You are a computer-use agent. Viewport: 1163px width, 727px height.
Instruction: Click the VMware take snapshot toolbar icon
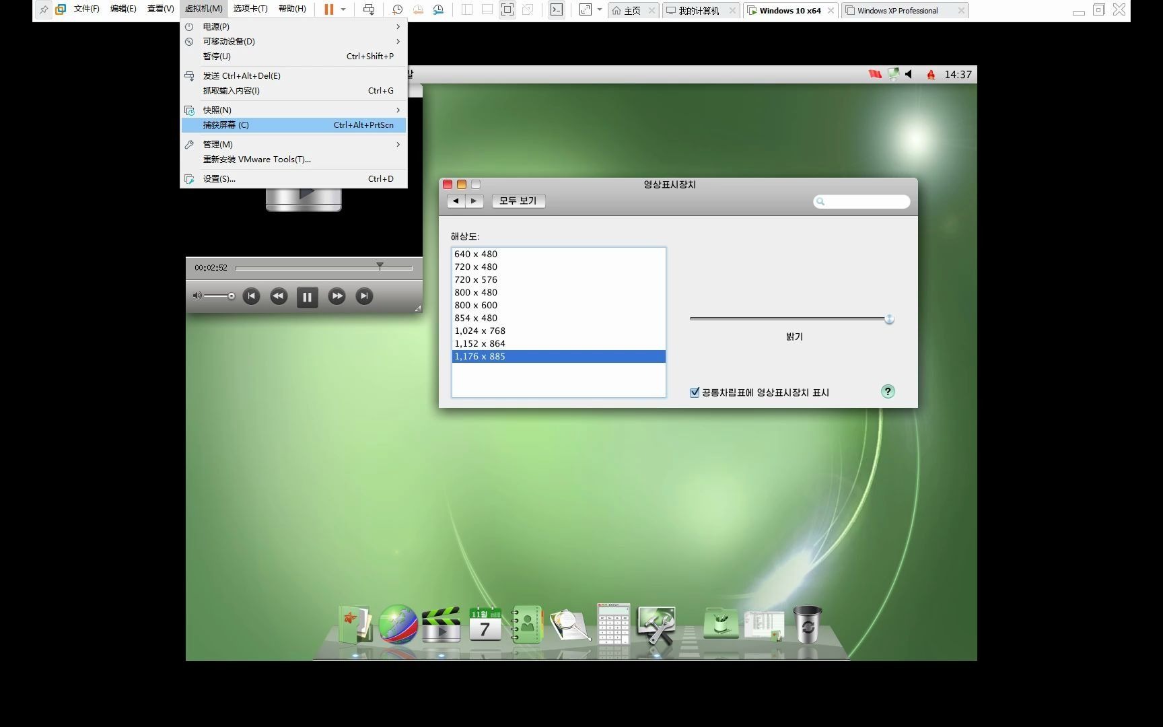(397, 9)
